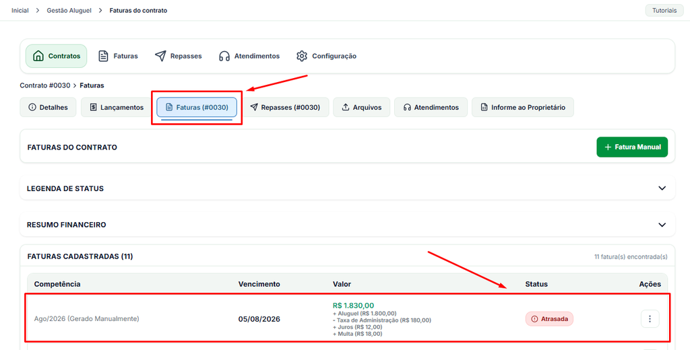
Task: Switch to the Lançamentos tab
Action: pyautogui.click(x=117, y=107)
